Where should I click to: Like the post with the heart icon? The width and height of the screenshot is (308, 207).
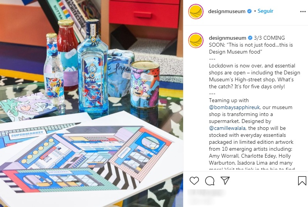pos(194,181)
